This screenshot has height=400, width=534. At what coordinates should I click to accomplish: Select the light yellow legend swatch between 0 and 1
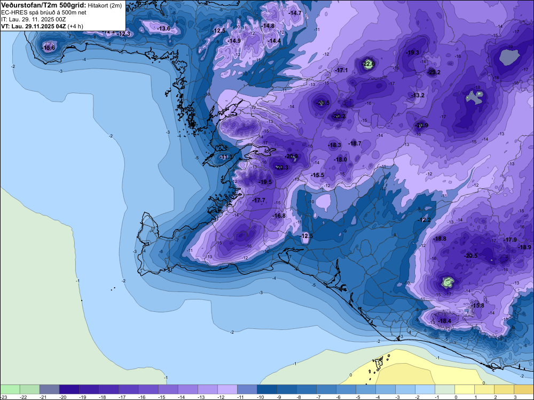pyautogui.click(x=464, y=389)
